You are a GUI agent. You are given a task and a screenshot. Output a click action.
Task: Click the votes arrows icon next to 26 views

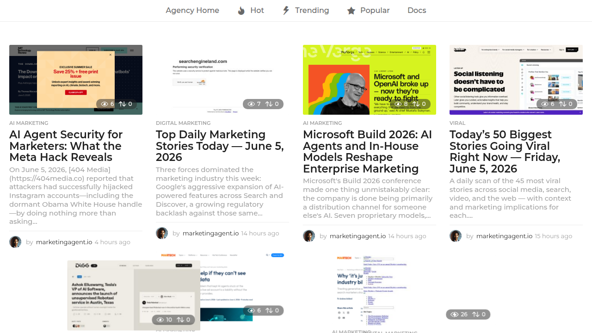click(x=475, y=314)
